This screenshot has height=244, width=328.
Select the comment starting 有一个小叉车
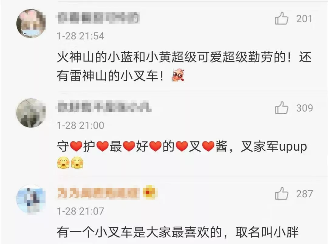point(178,232)
